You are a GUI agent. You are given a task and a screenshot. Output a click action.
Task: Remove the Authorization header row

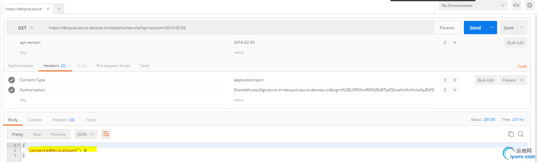tap(455, 90)
